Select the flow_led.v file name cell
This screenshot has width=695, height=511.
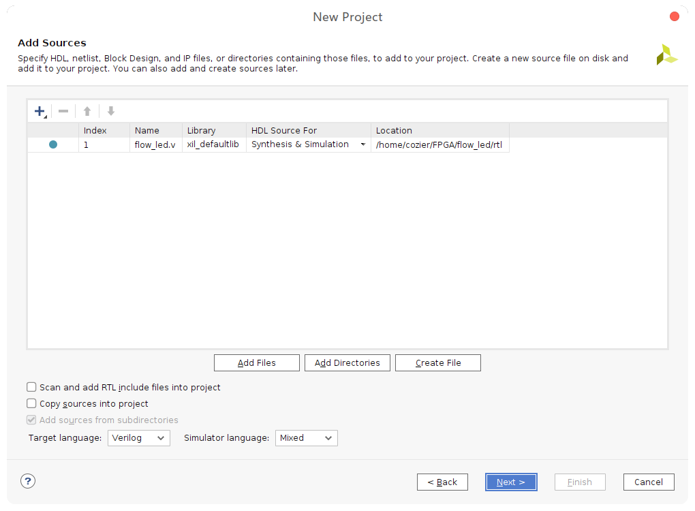tap(155, 144)
